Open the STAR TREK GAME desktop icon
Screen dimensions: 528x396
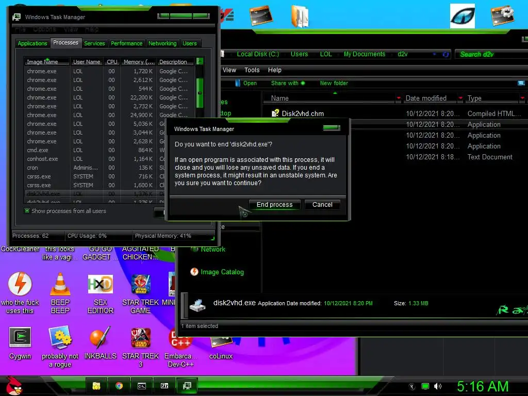[x=140, y=293]
